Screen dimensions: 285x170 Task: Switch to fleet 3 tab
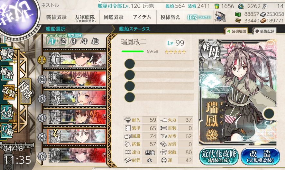pos(73,41)
